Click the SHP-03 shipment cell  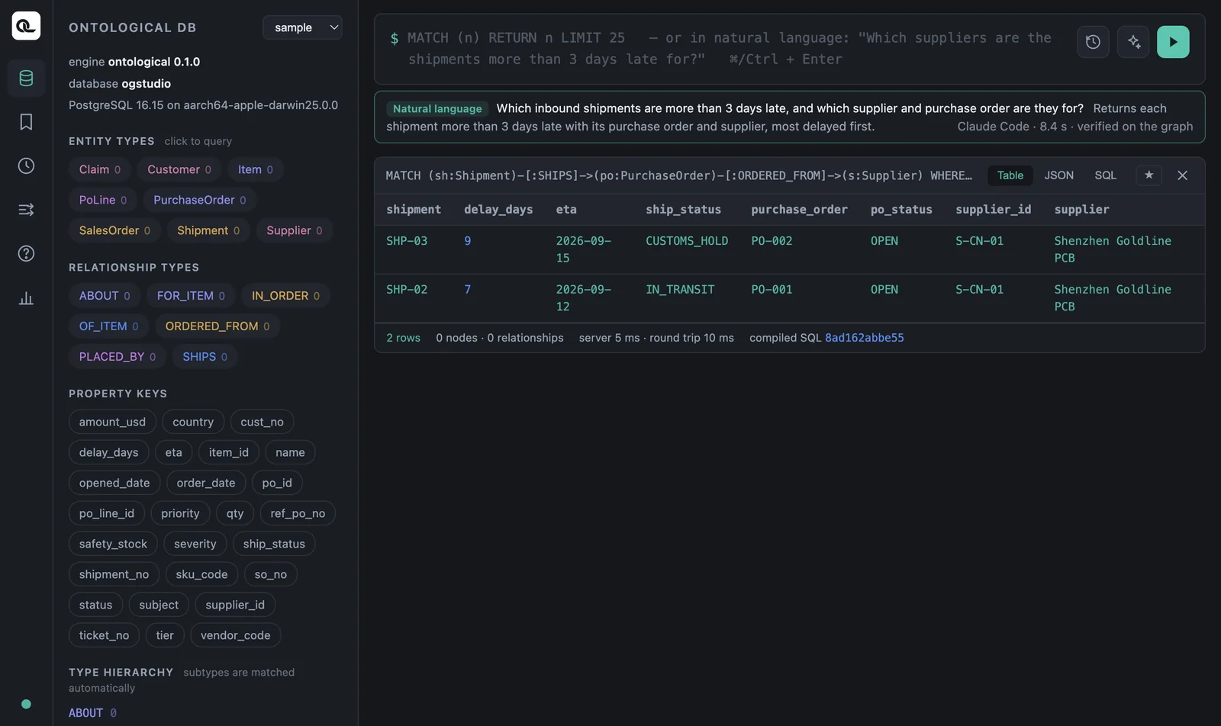coord(407,241)
